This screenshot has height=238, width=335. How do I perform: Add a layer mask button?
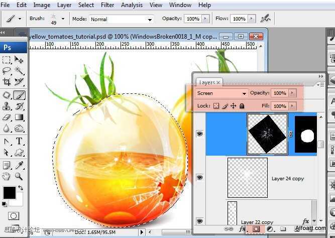pos(256,229)
